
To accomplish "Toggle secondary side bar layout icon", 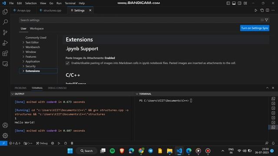I will pyautogui.click(x=239, y=3).
